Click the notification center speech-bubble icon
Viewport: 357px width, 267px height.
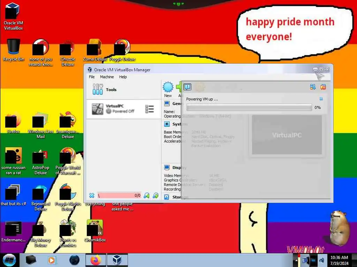pos(187,87)
